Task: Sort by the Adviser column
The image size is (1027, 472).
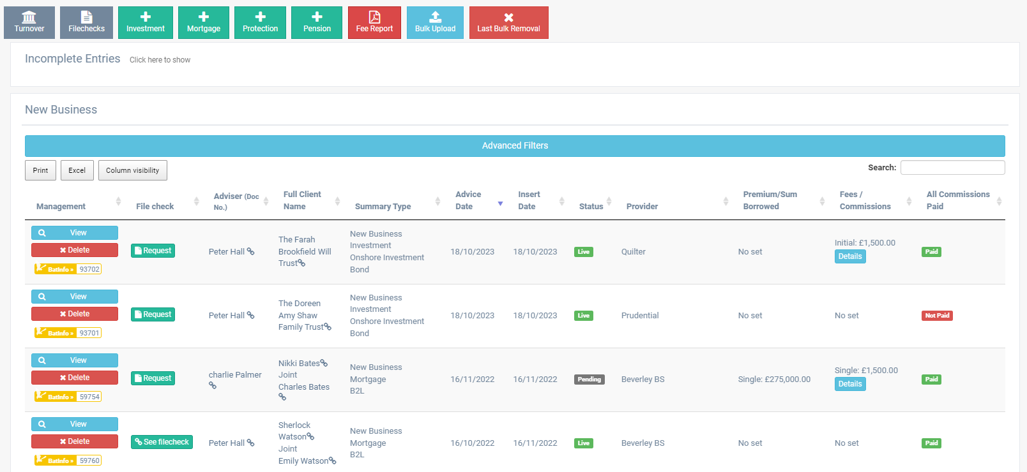Action: [x=266, y=202]
